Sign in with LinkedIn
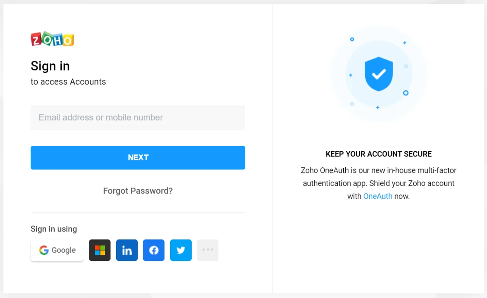The height and width of the screenshot is (298, 487). 126,250
